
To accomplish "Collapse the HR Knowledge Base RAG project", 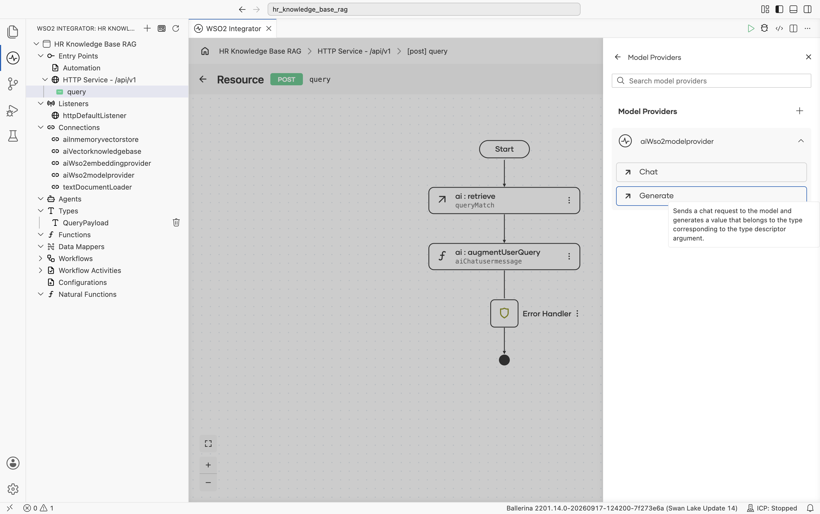I will [36, 44].
